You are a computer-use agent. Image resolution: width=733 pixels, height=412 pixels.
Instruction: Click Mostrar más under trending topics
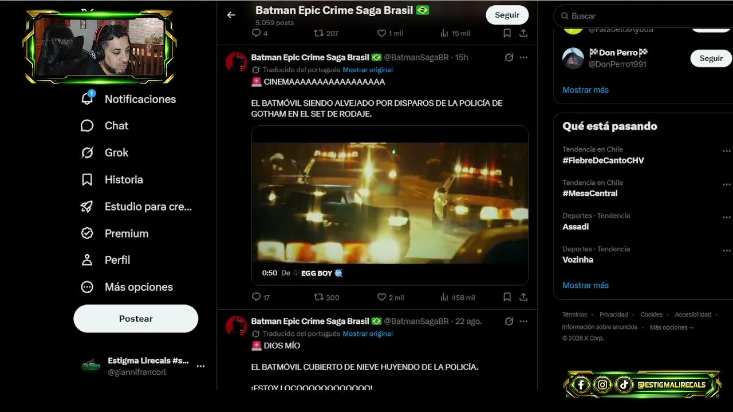coord(585,285)
